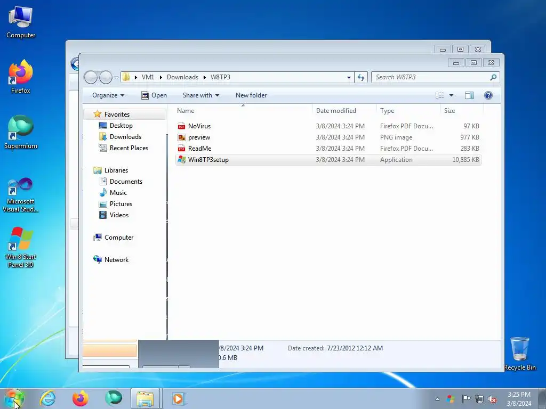This screenshot has width=546, height=409.
Task: Open the Organize menu
Action: 108,95
